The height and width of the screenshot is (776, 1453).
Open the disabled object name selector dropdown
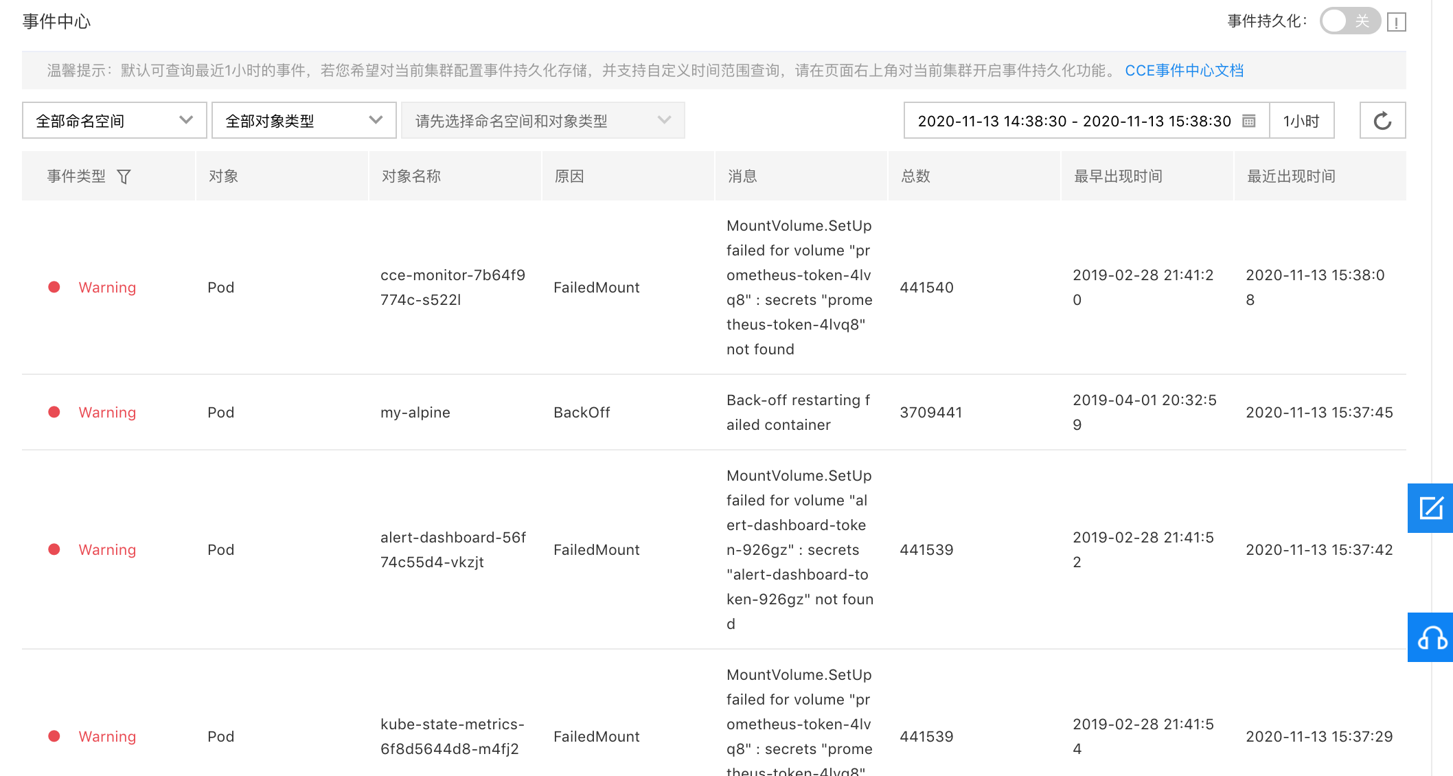click(542, 121)
